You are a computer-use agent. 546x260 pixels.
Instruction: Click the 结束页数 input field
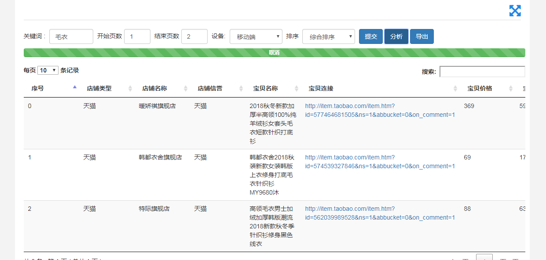194,37
